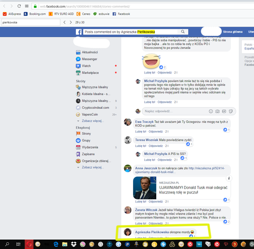
Task: Open Ewa Traczyk's profile
Action: [144, 122]
